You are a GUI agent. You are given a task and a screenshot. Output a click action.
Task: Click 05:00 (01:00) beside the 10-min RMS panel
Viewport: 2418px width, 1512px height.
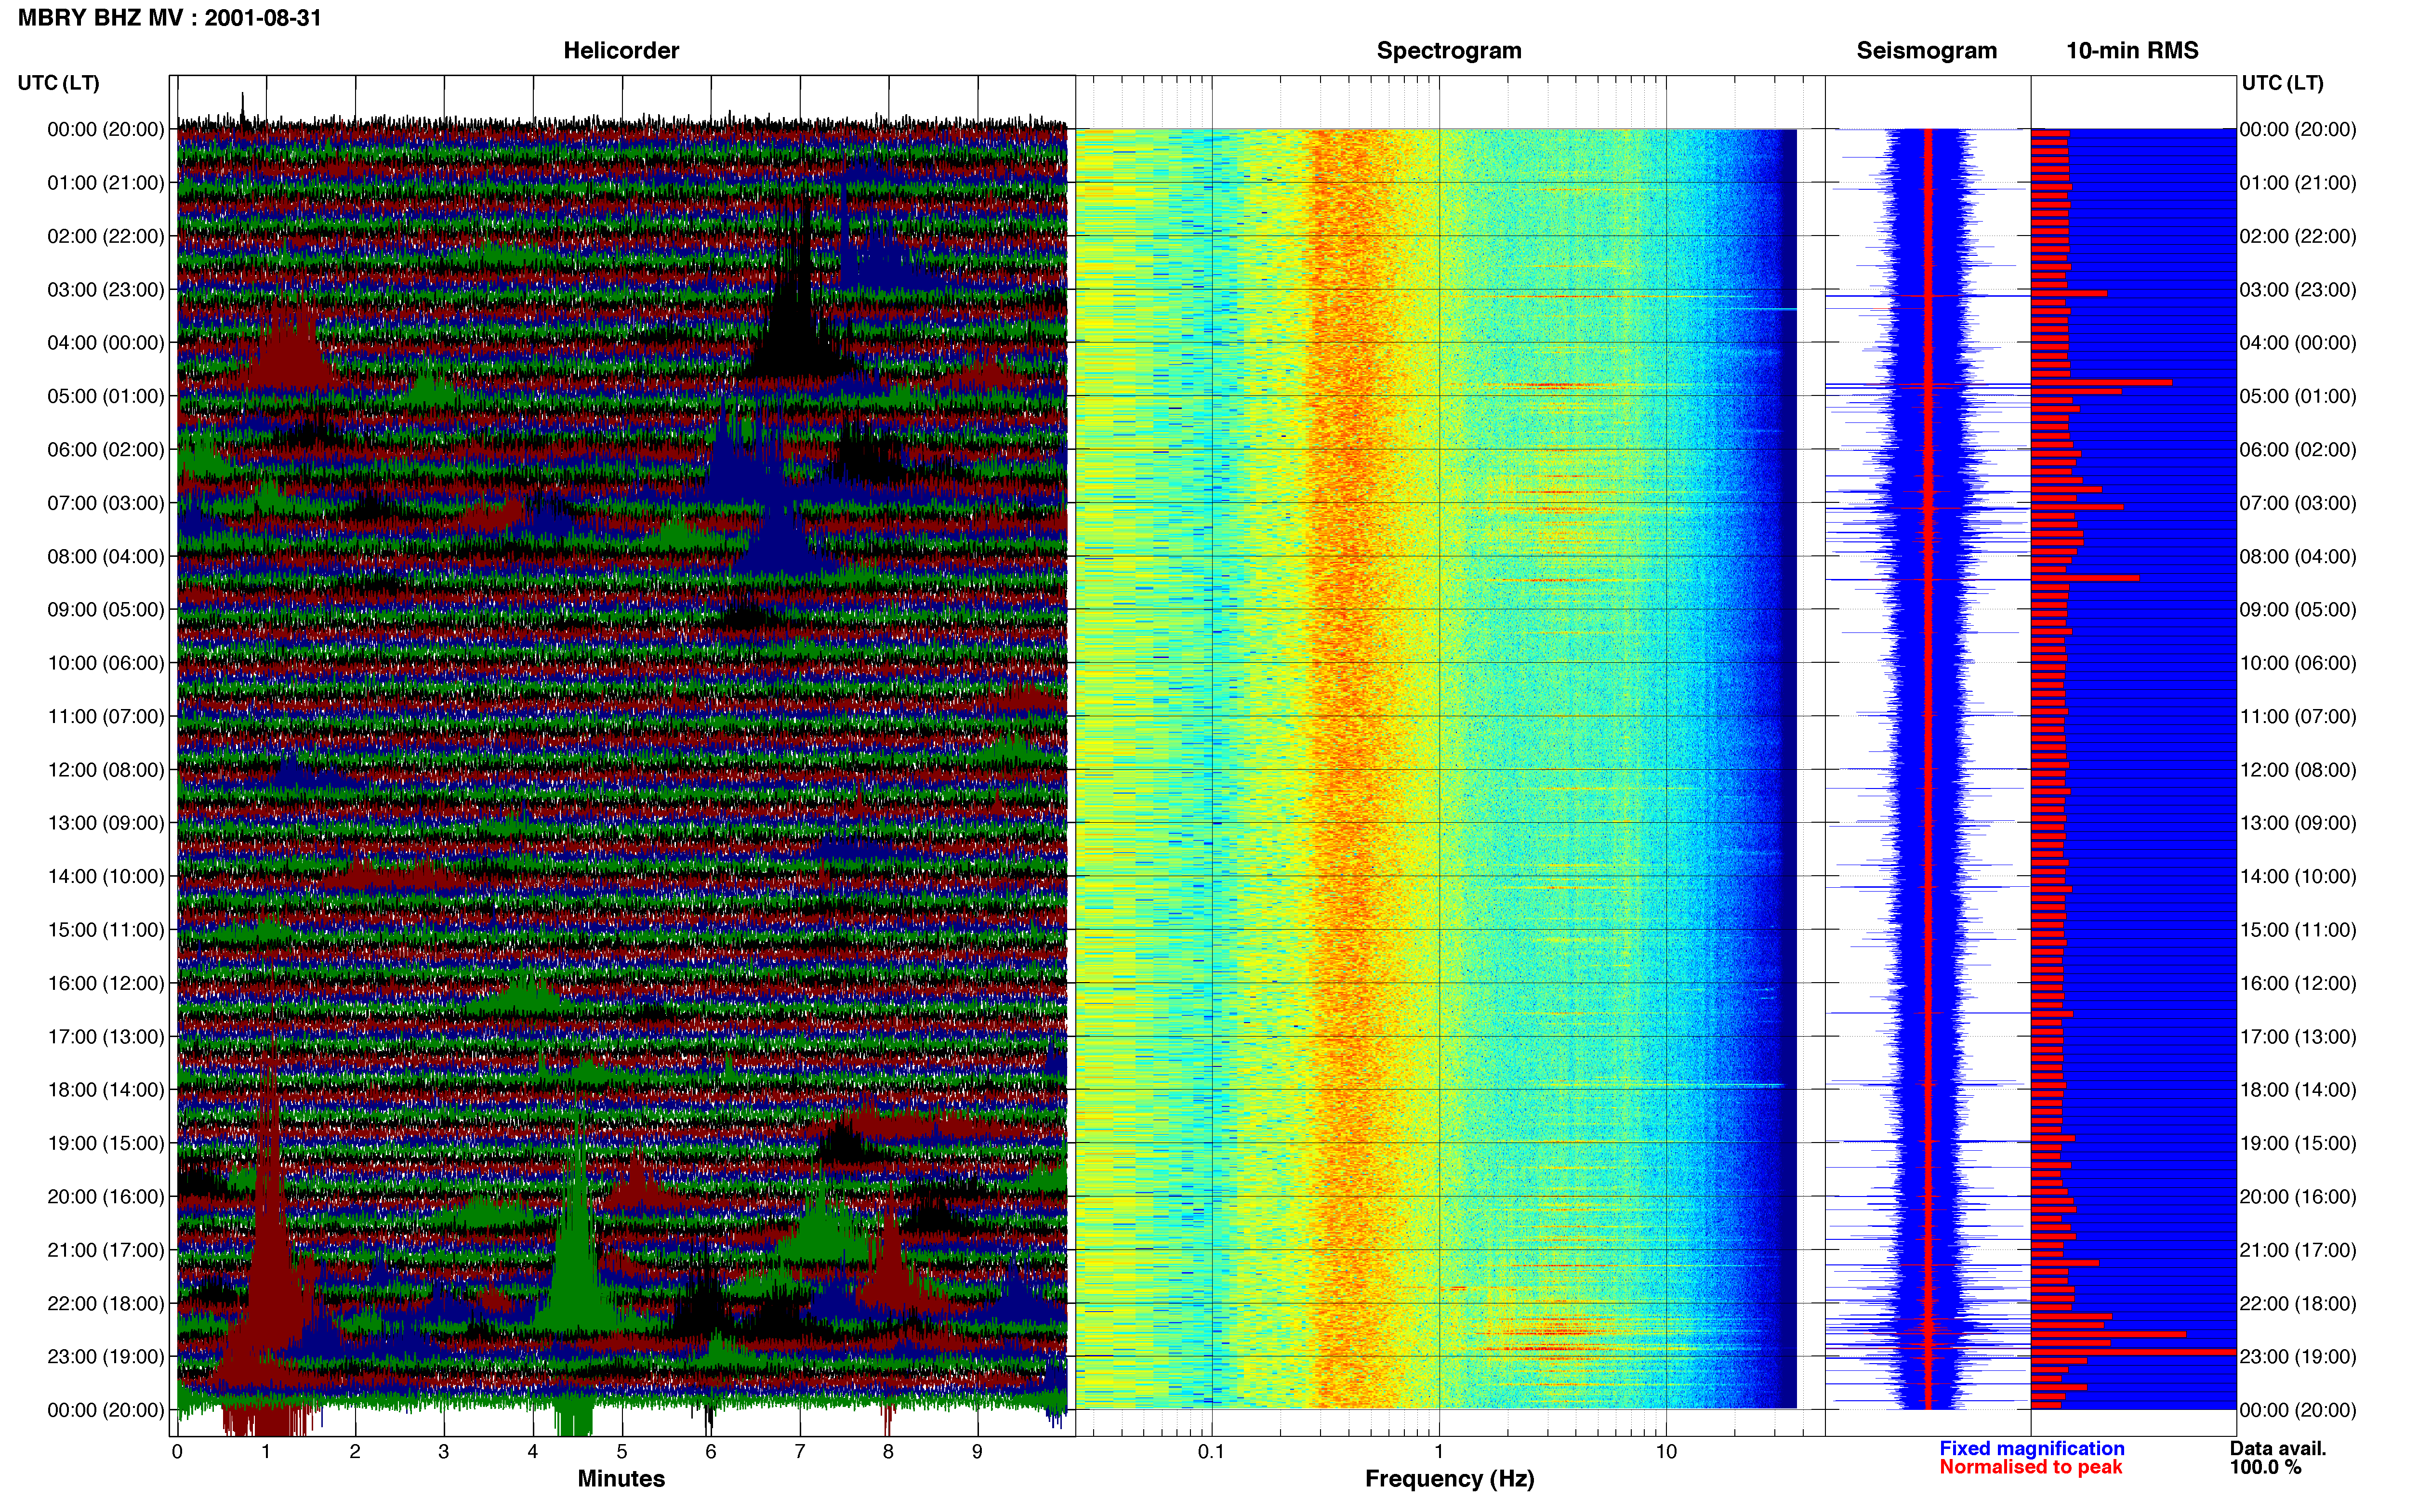[2298, 396]
